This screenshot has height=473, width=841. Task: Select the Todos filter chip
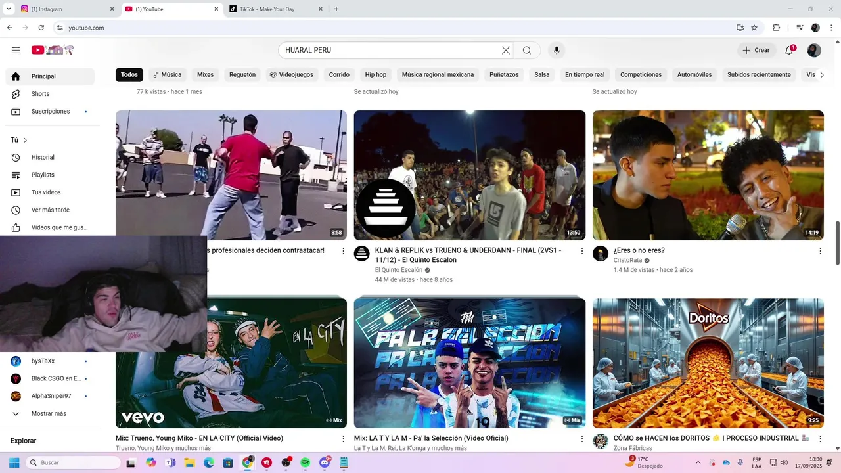coord(129,75)
